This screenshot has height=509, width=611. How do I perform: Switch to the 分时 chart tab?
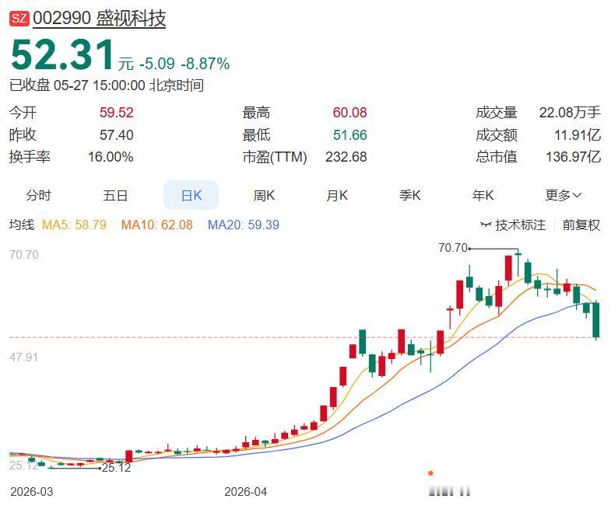click(x=39, y=195)
